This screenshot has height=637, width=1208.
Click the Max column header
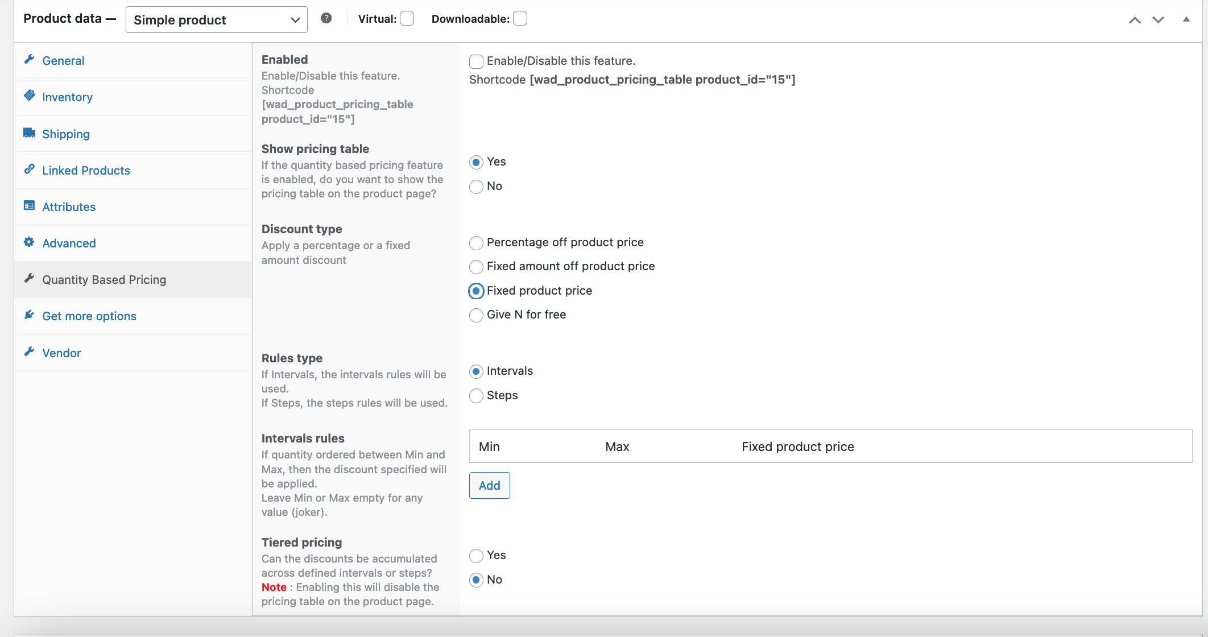pyautogui.click(x=617, y=446)
